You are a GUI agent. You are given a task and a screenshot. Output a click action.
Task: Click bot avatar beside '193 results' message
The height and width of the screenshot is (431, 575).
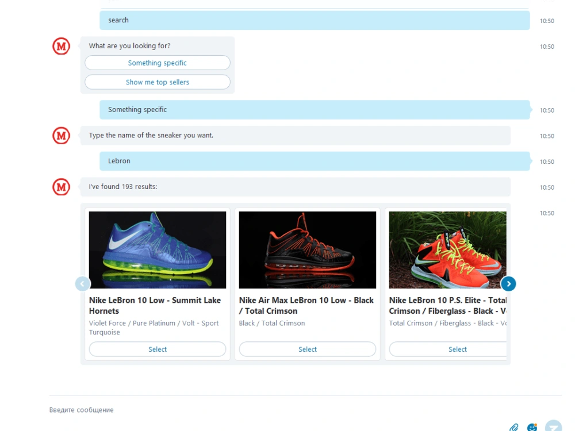click(62, 187)
